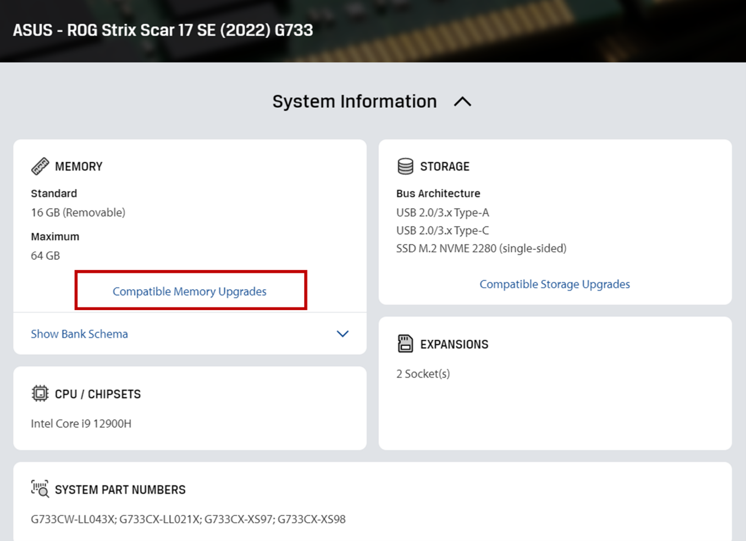Click the ASUS ROG Strix Scar title

(163, 30)
